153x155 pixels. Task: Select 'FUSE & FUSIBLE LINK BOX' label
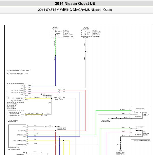(69, 34)
